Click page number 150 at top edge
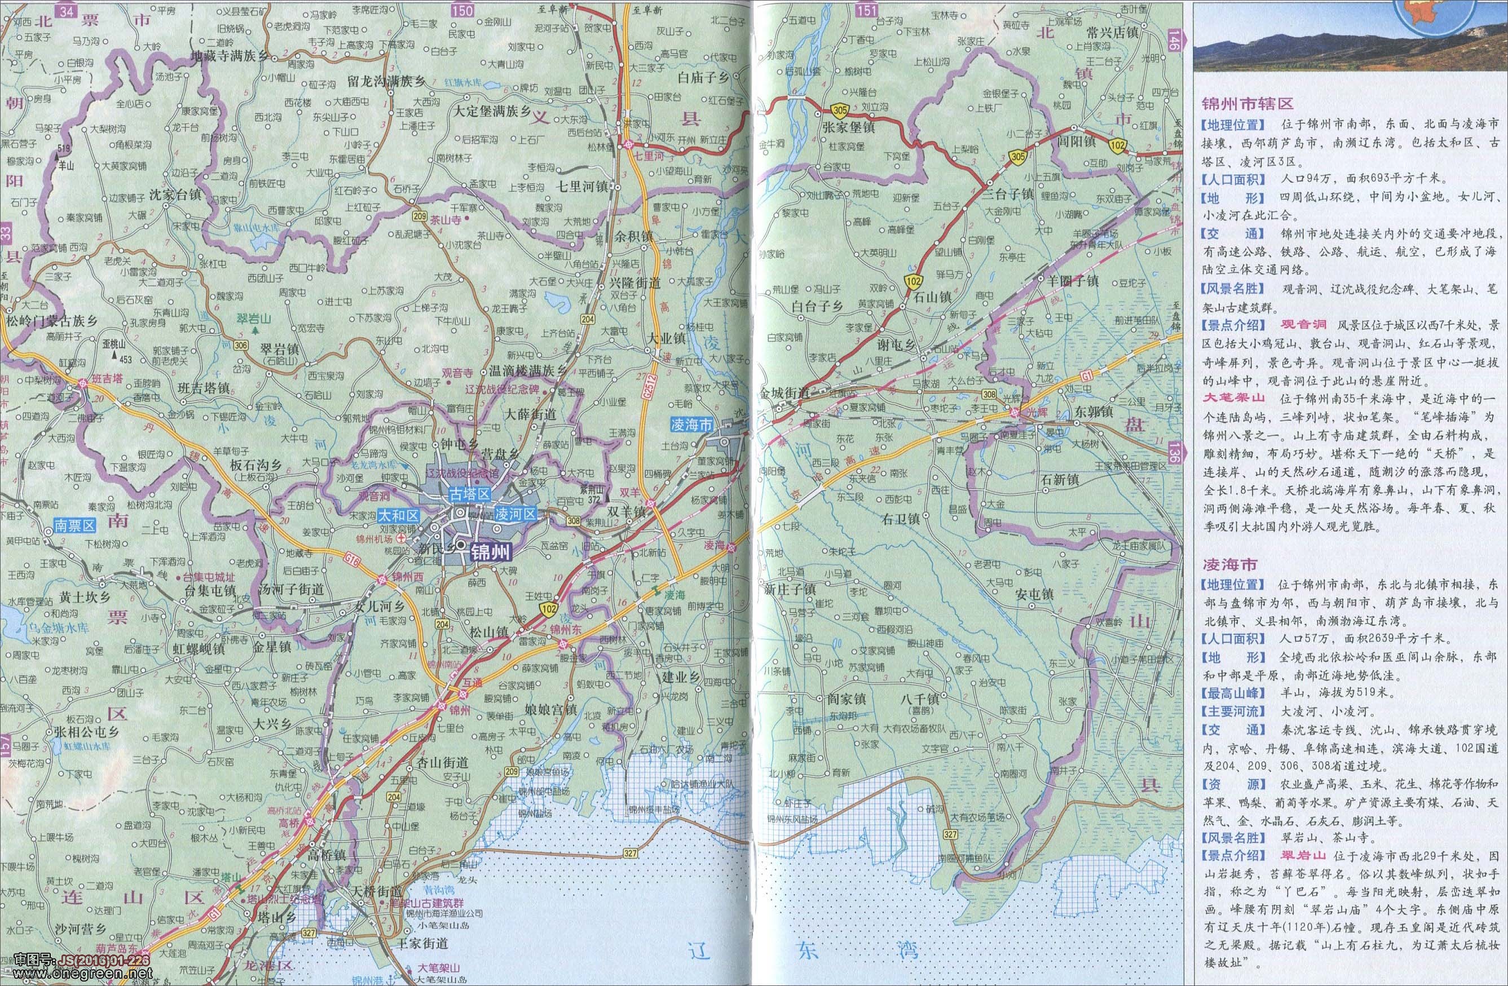The image size is (1508, 986). pyautogui.click(x=462, y=10)
